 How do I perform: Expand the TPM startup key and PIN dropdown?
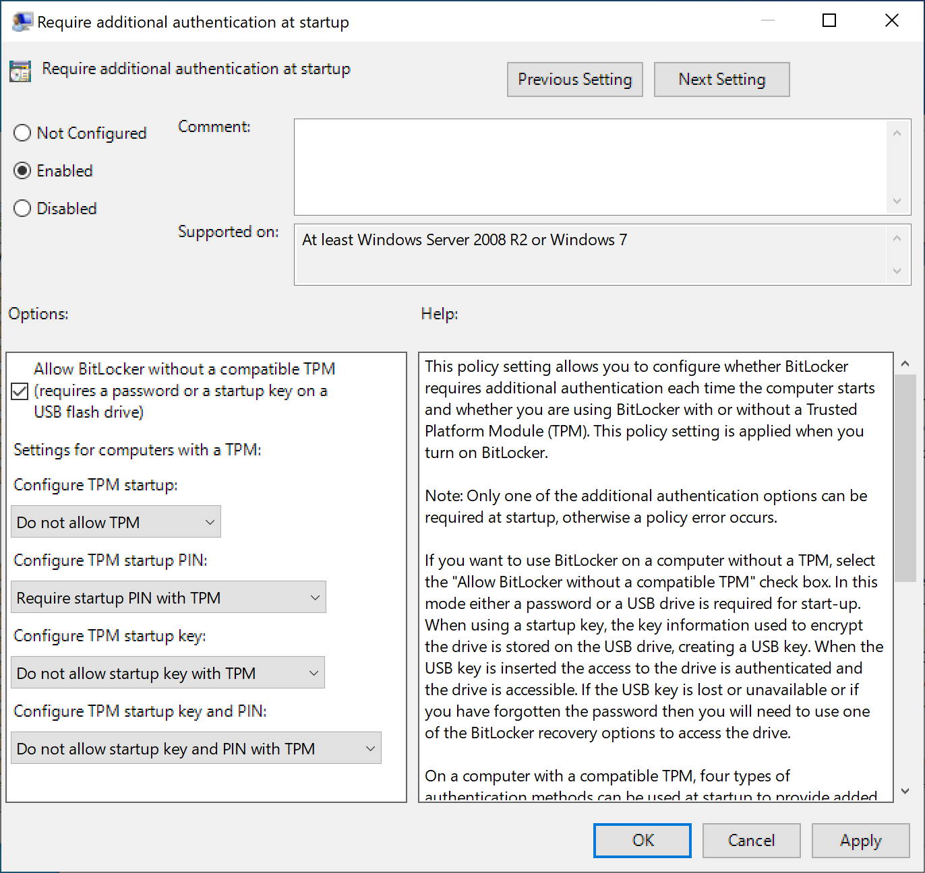click(x=196, y=748)
